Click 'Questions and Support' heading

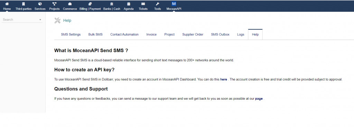pos(81,89)
